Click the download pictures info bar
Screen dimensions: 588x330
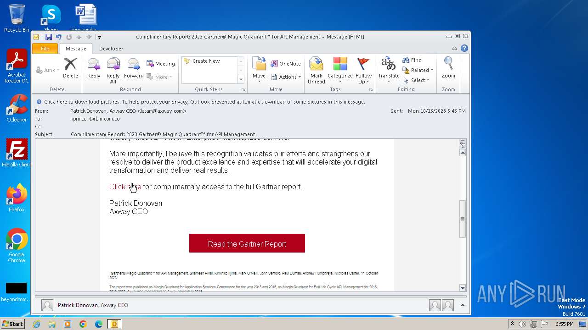point(250,102)
